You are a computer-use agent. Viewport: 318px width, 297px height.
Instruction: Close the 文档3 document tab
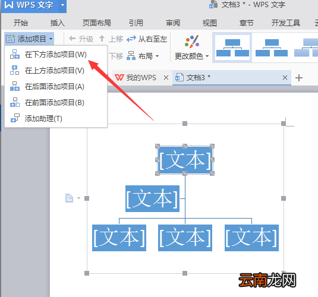coord(285,78)
